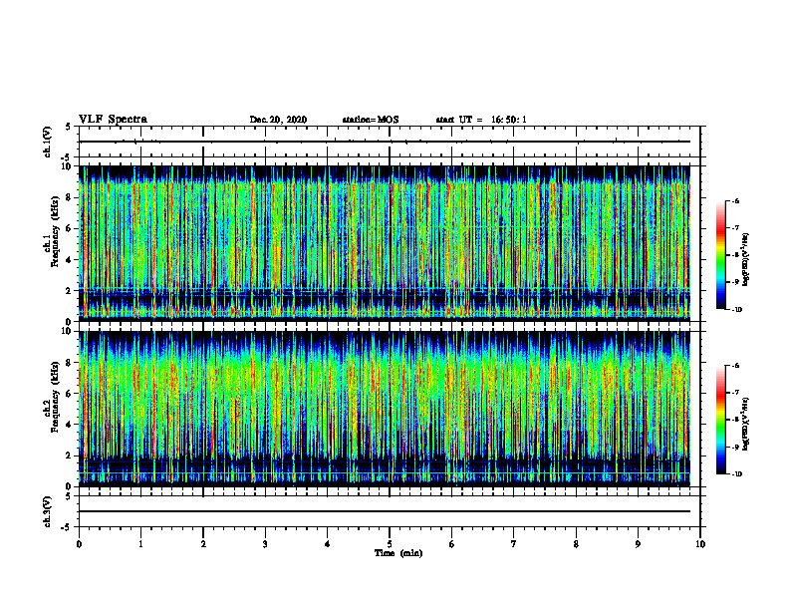Click the ch.2 spectrogram panel
Viewport: 789px width, 610px height.
[x=385, y=409]
